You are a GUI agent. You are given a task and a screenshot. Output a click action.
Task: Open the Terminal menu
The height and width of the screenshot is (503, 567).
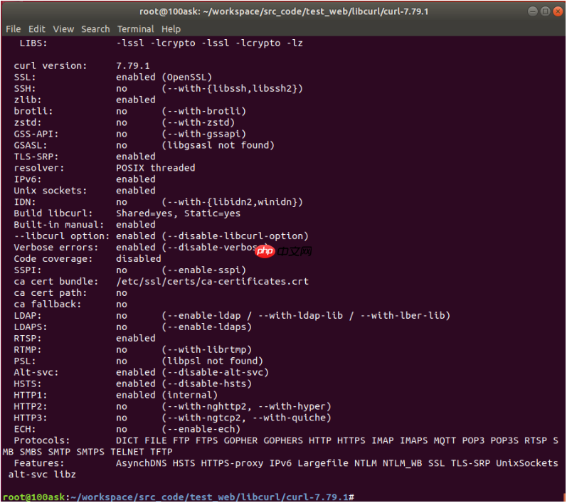pos(136,29)
